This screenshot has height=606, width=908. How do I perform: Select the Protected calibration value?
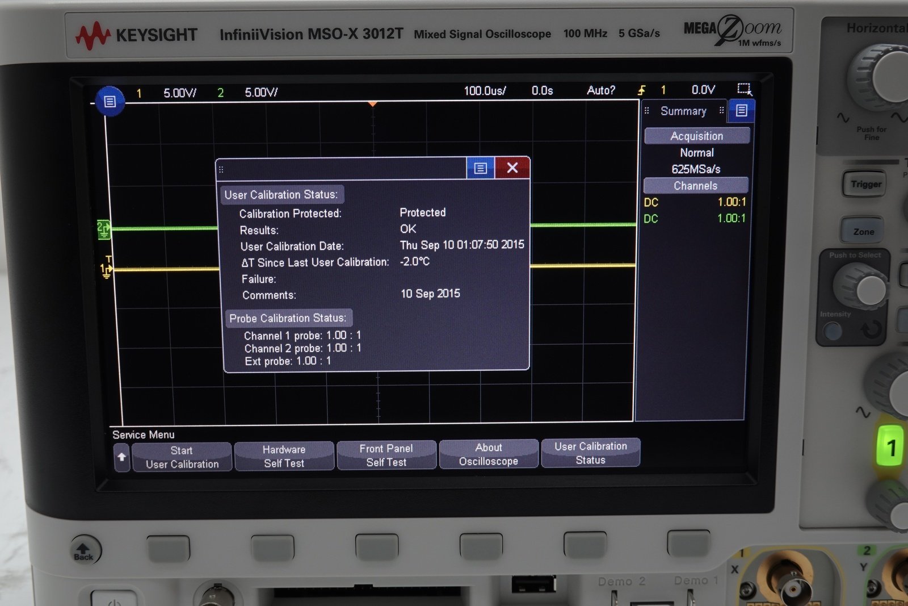[x=423, y=212]
